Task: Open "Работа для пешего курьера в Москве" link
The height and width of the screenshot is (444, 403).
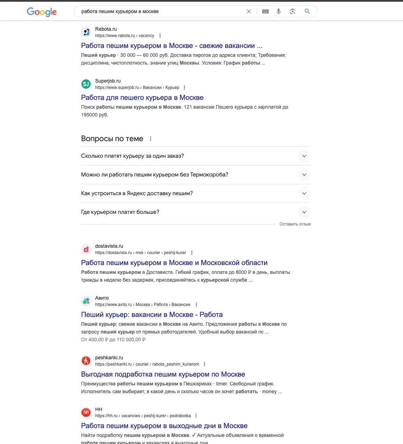Action: pyautogui.click(x=142, y=97)
